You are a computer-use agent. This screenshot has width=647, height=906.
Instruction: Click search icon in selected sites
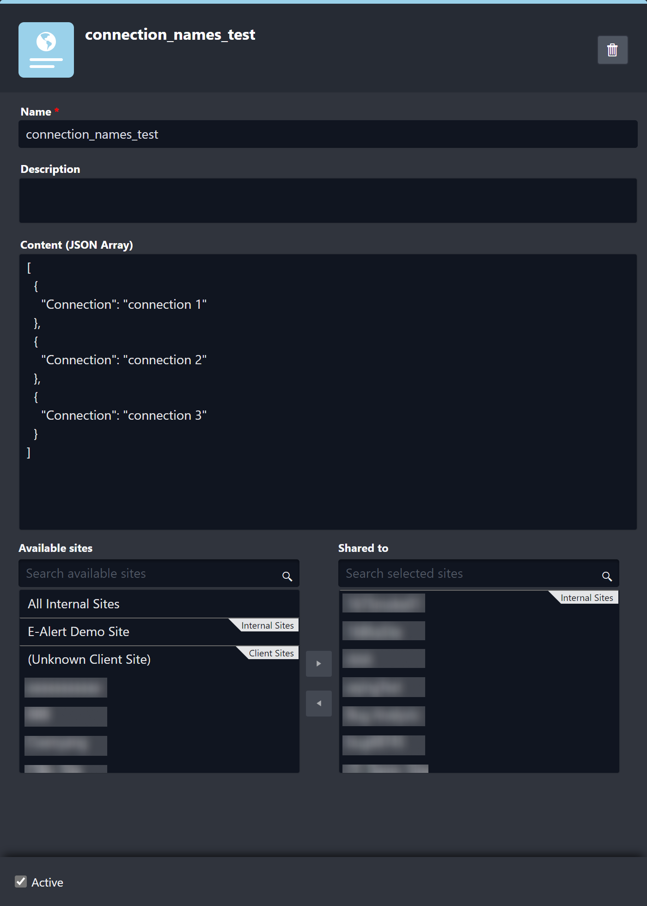pos(607,576)
